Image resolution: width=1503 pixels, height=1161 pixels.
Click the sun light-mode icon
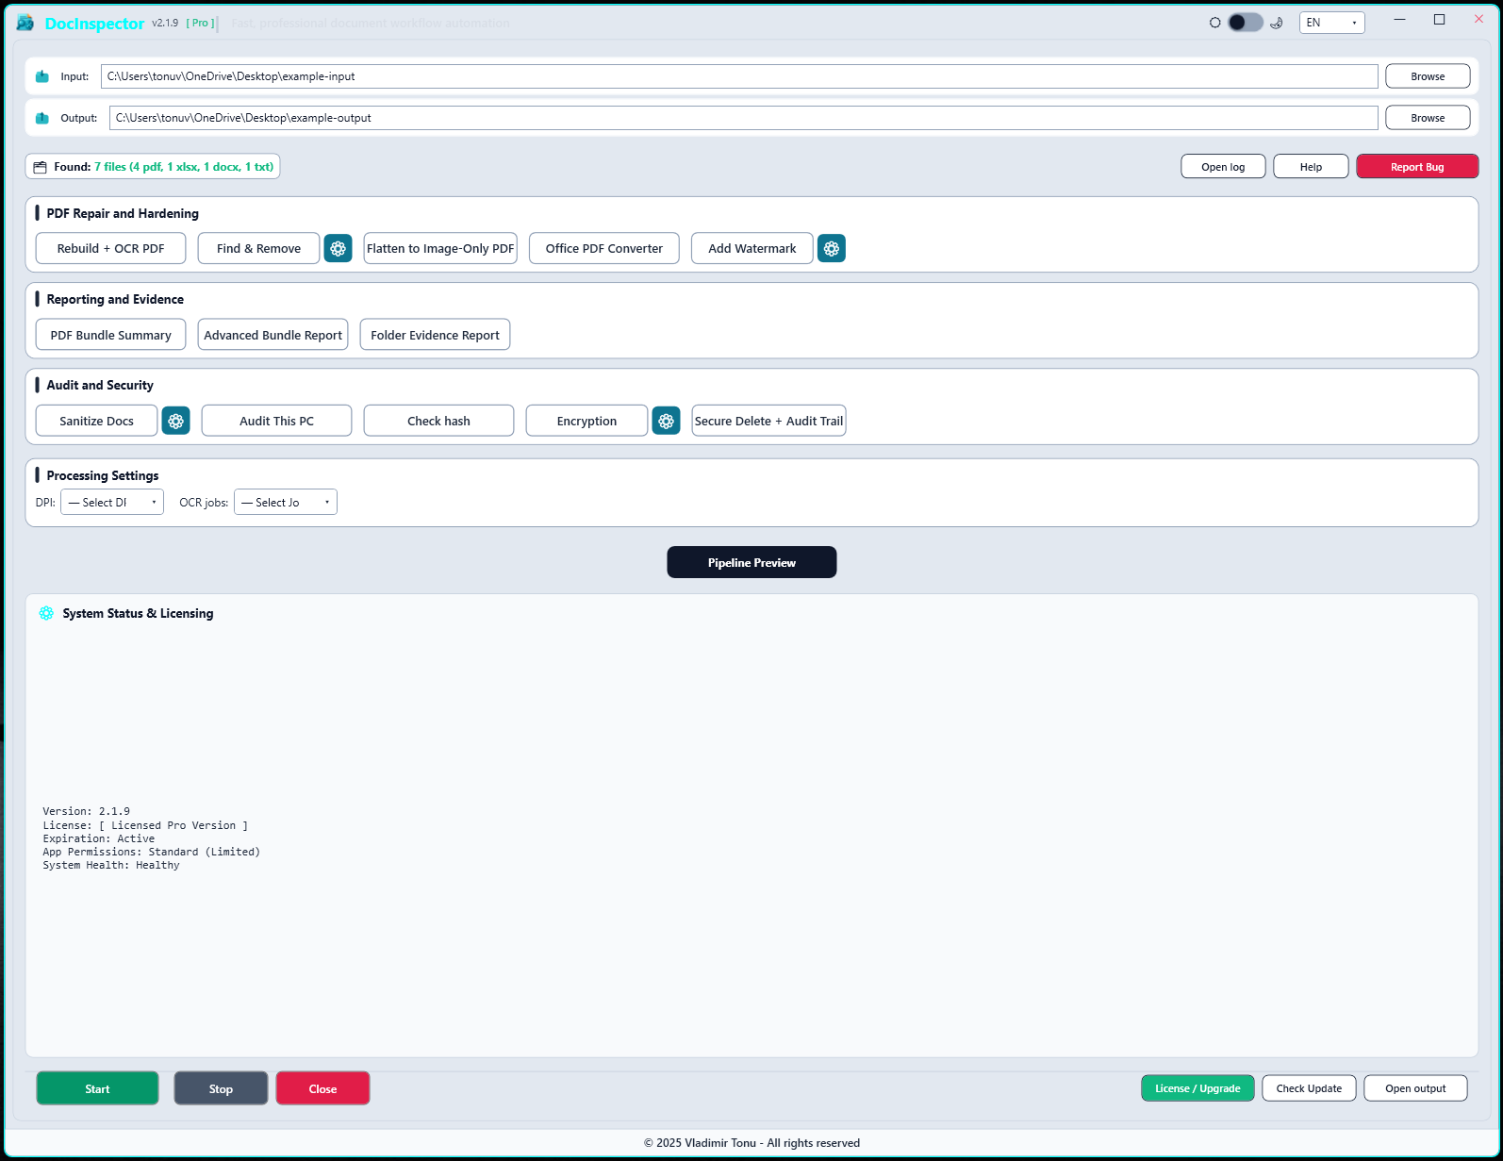tap(1214, 23)
